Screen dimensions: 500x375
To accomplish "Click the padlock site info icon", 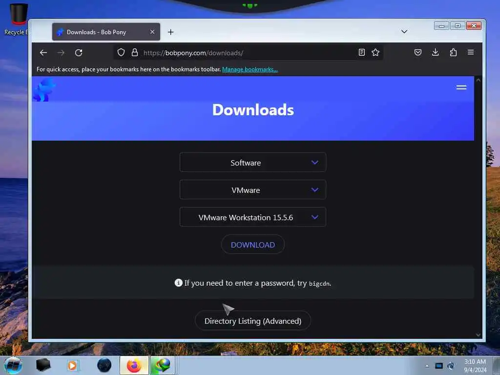I will [135, 52].
